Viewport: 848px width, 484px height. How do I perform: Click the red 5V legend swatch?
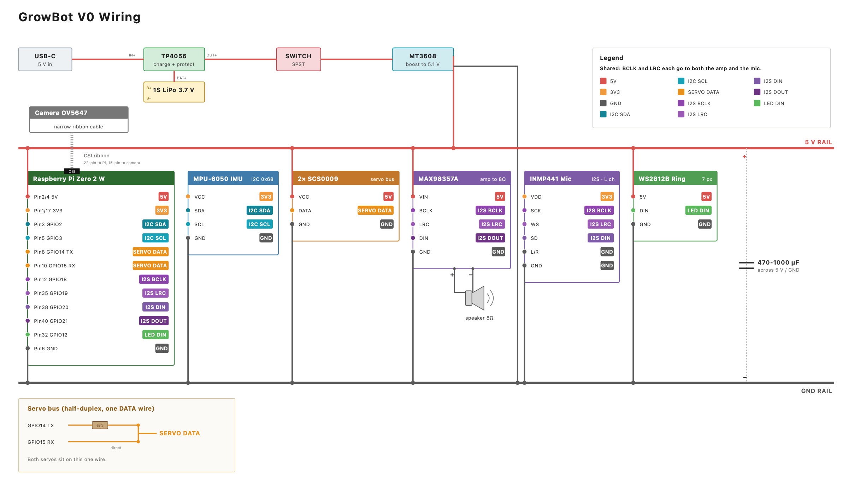pyautogui.click(x=603, y=81)
